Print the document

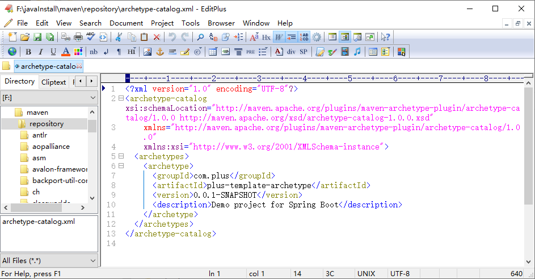point(78,37)
